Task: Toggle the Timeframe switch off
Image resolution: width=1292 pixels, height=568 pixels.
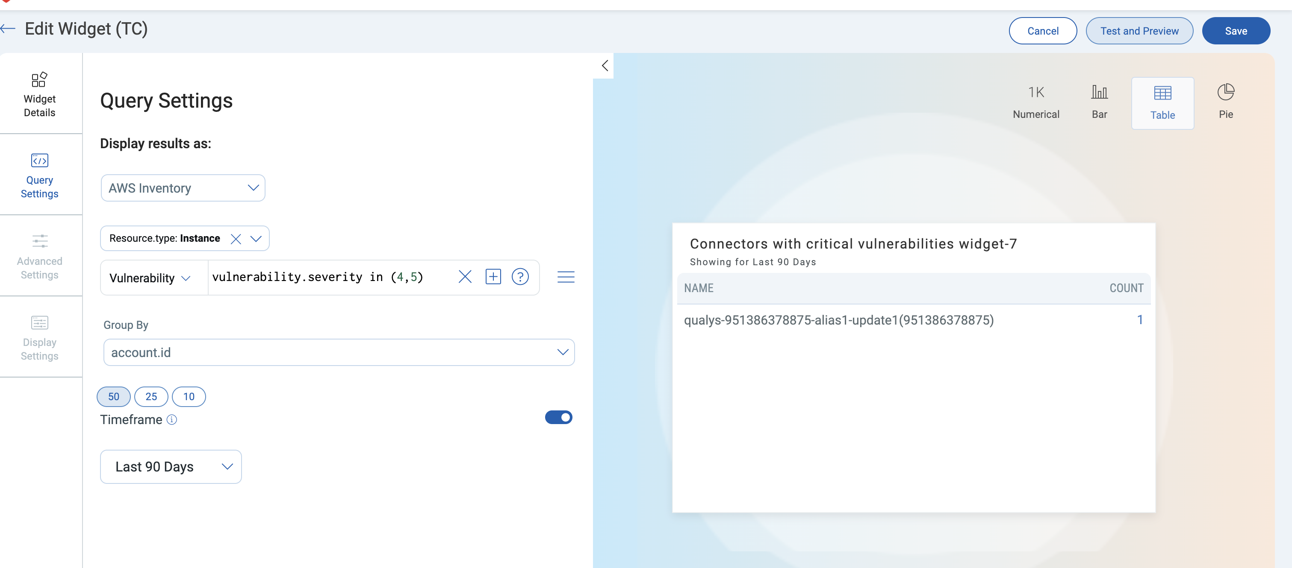Action: pos(558,417)
